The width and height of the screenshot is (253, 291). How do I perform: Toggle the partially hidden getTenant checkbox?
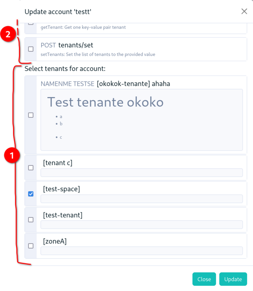tap(31, 24)
